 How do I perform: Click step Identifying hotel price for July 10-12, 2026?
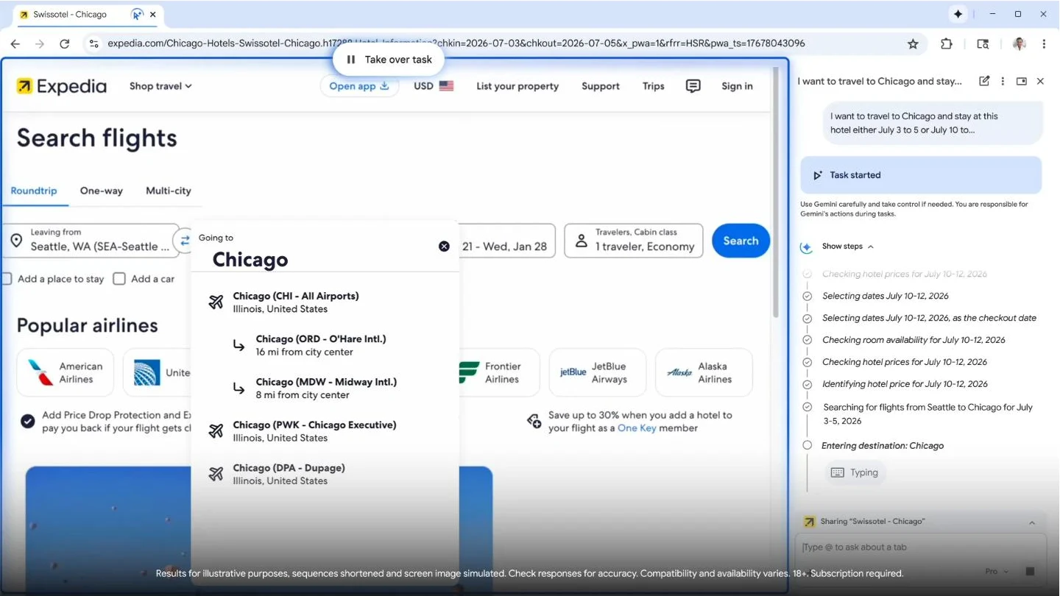905,384
